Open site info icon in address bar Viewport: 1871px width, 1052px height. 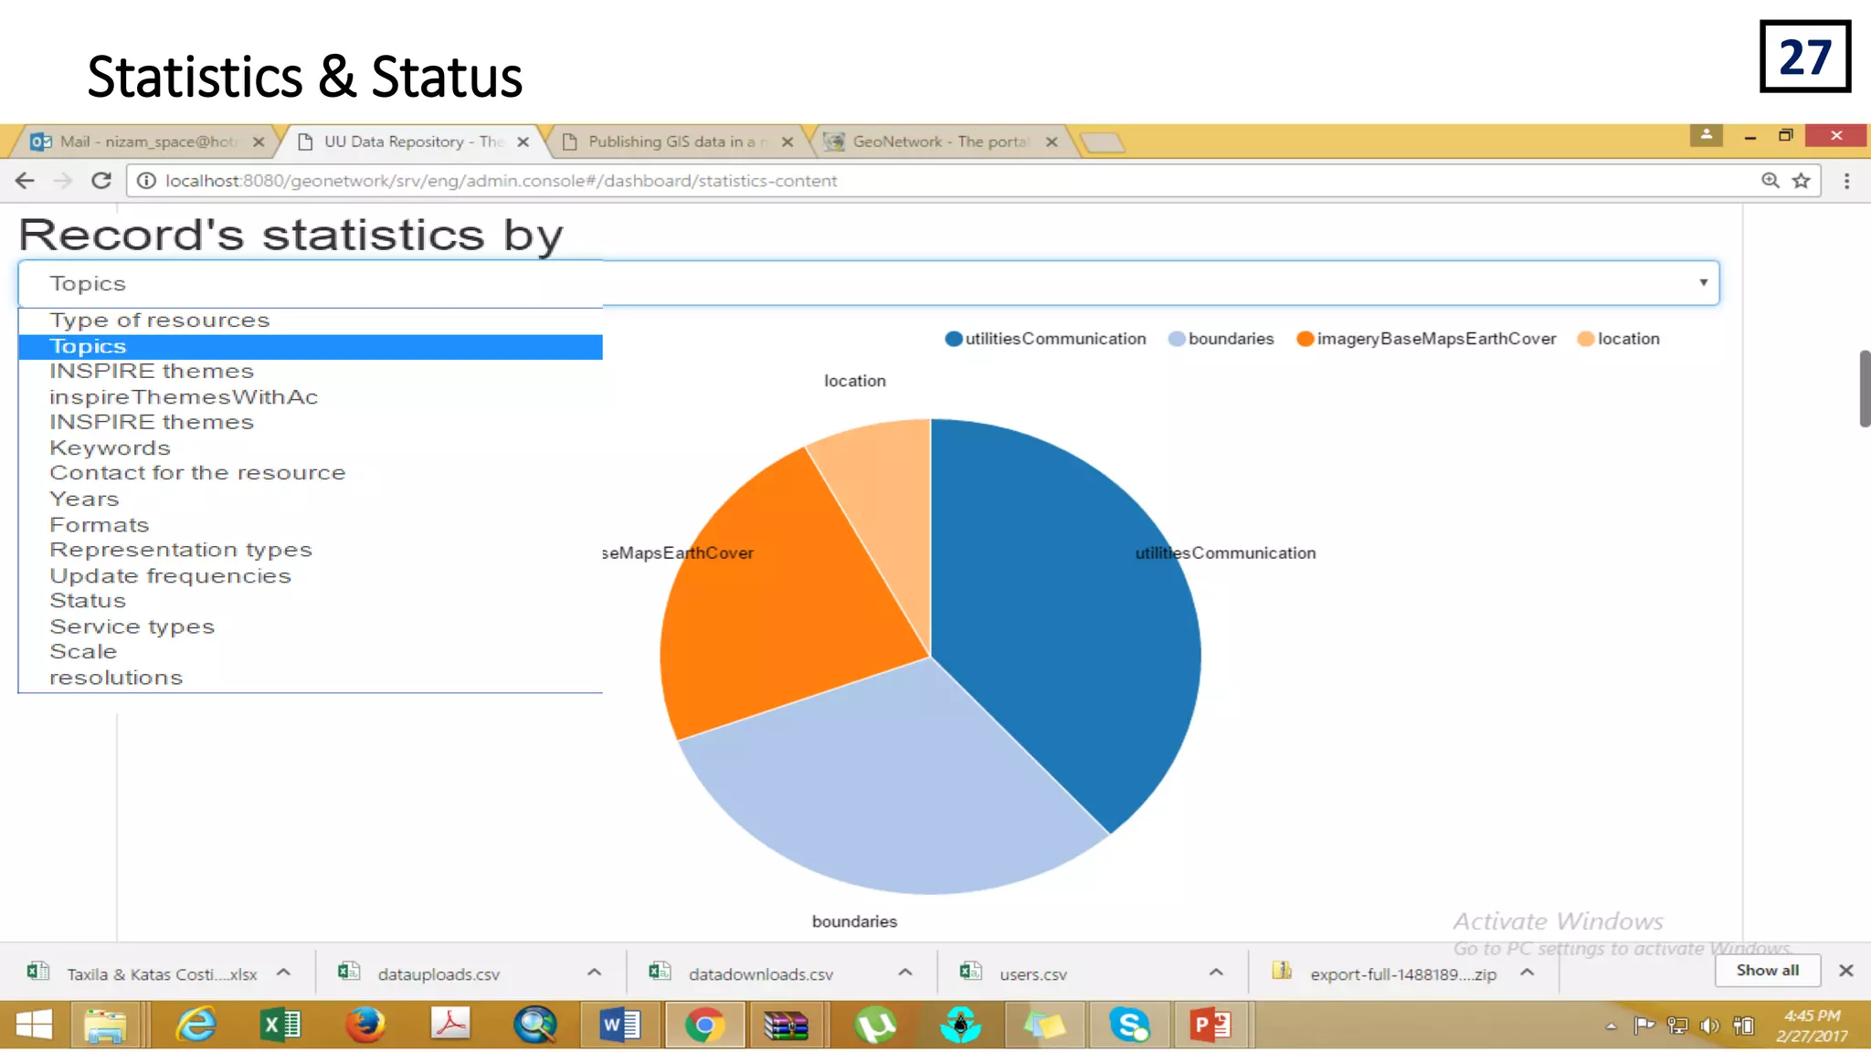click(x=145, y=181)
